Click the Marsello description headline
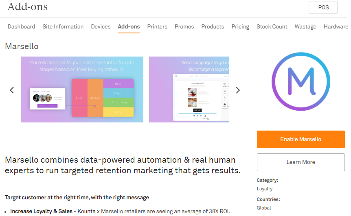Image resolution: width=351 pixels, height=216 pixels. pyautogui.click(x=123, y=165)
